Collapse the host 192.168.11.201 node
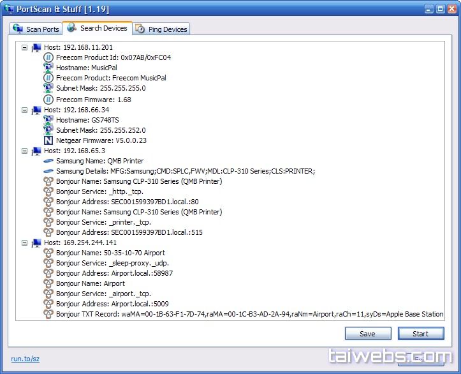 (x=25, y=47)
